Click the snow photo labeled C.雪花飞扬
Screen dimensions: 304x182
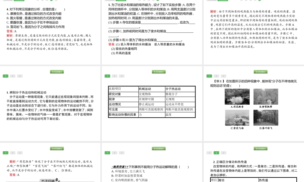point(237,118)
